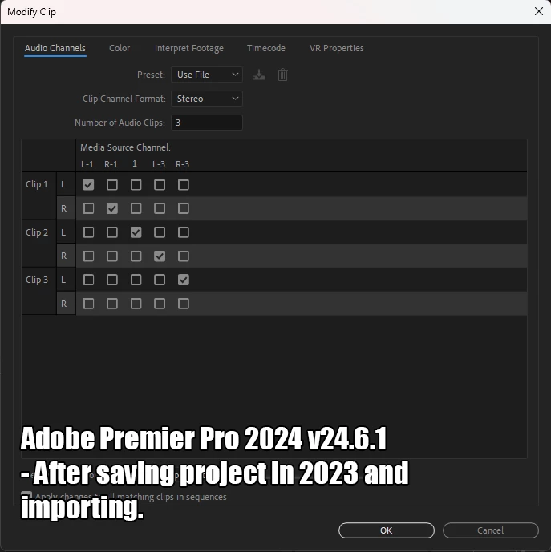Check Clip 3 L channel L-1 checkbox
Image resolution: width=551 pixels, height=552 pixels.
coord(88,280)
